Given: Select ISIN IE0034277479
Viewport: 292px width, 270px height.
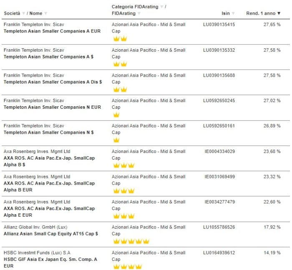Looking at the screenshot, I should point(220,202).
